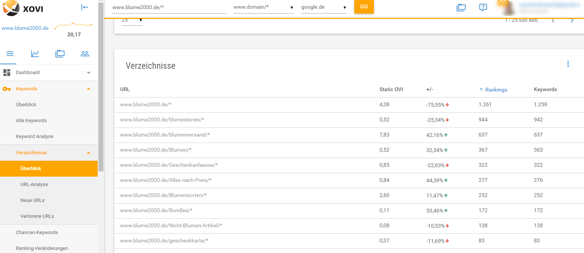Open Ranking-Veränderungen
The image size is (584, 253).
pos(42,248)
